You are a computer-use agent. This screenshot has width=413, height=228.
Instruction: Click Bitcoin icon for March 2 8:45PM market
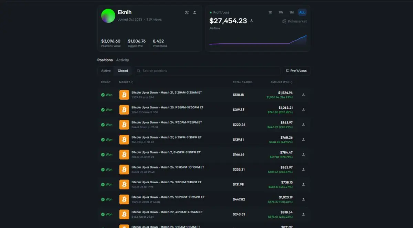tap(124, 154)
